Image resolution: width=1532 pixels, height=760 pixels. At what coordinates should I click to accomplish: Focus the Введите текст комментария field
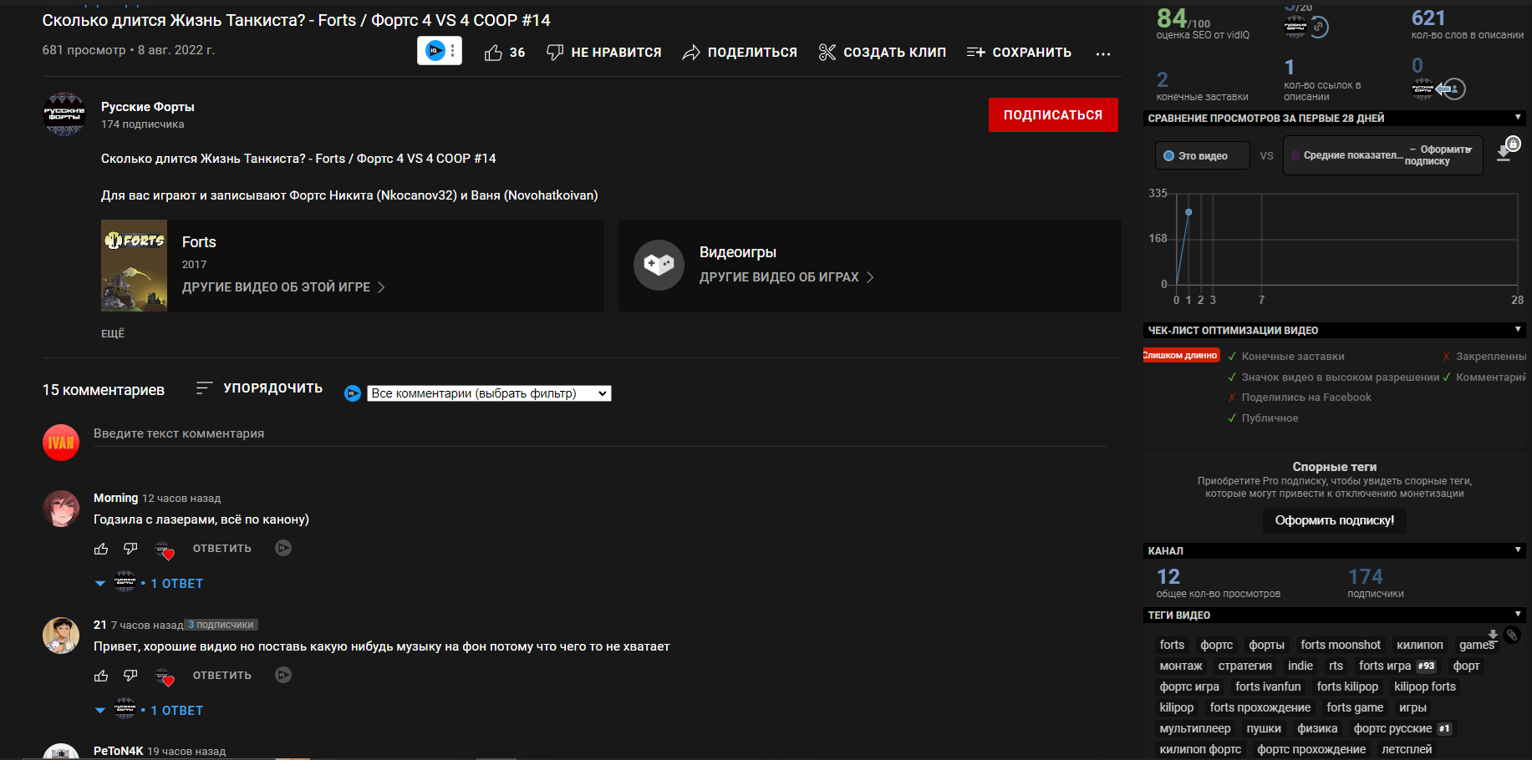point(599,433)
